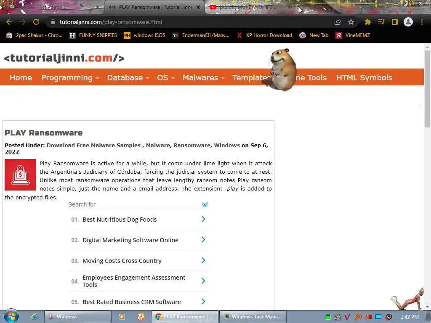The image size is (431, 323).
Task: Click the green tray monitor icon
Action: [x=327, y=317]
